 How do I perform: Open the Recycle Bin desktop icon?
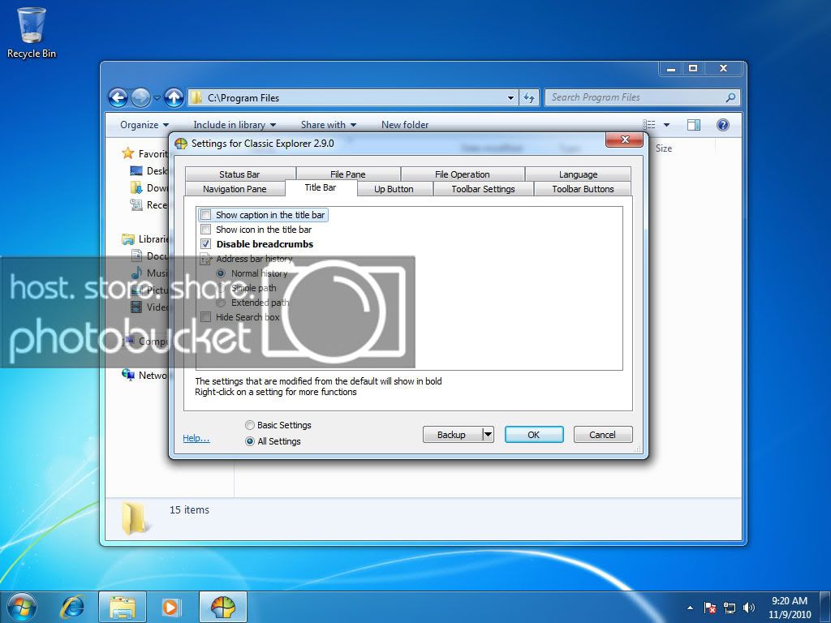coord(32,32)
